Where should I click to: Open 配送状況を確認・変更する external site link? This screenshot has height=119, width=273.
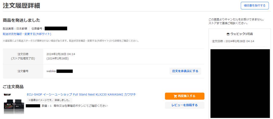point(27,34)
